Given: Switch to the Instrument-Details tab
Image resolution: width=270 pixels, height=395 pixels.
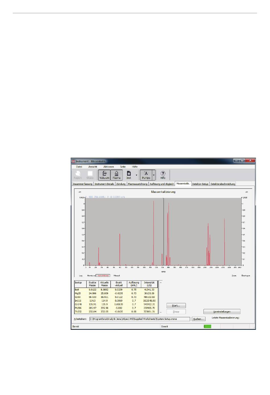Looking at the screenshot, I should (104, 184).
